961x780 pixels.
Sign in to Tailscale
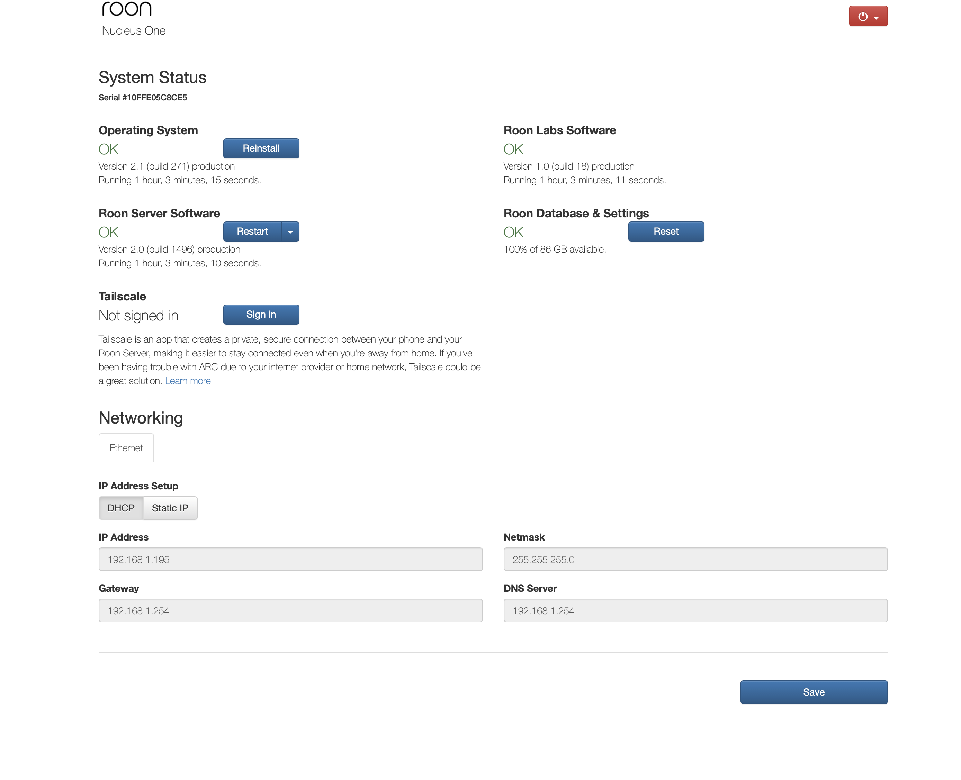coord(261,315)
